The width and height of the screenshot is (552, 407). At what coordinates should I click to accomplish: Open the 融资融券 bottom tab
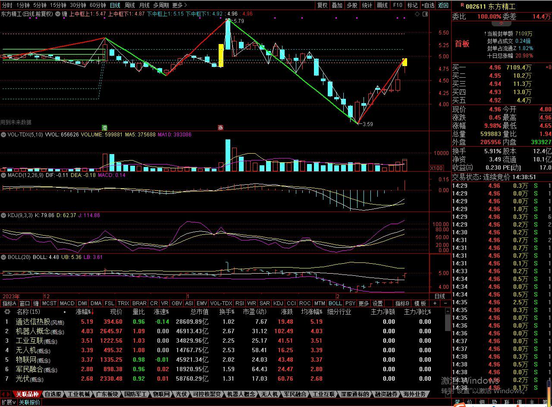386,394
